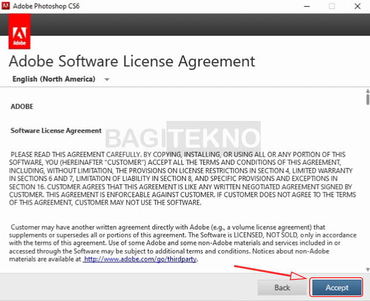370x301 pixels.
Task: Click the "Adobe Software License Agreement" title
Action: coord(132,61)
